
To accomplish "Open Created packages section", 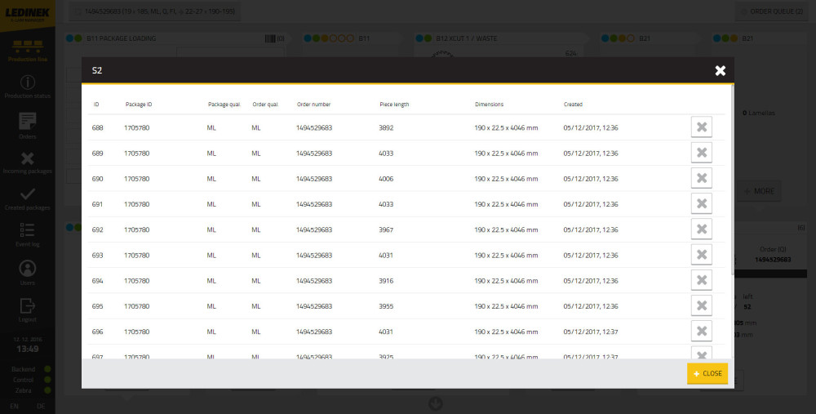I will click(27, 198).
